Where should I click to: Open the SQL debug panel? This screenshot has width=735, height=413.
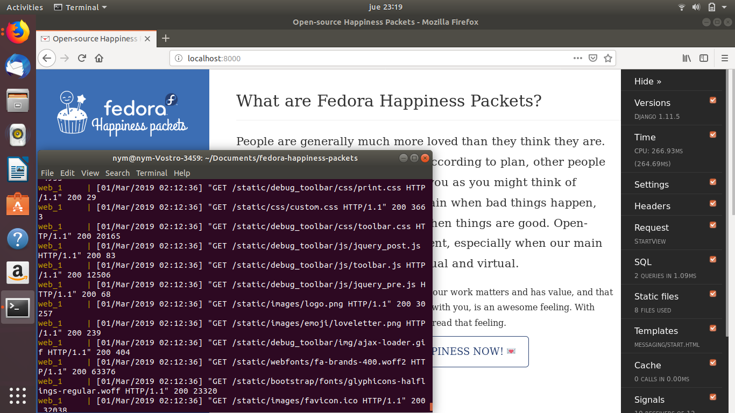click(x=643, y=262)
